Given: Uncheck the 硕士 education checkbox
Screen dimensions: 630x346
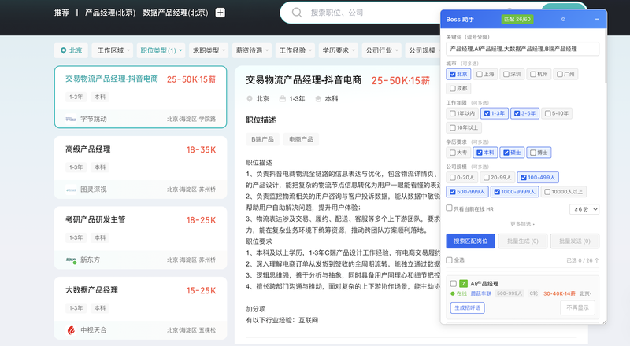Looking at the screenshot, I should click(x=506, y=153).
